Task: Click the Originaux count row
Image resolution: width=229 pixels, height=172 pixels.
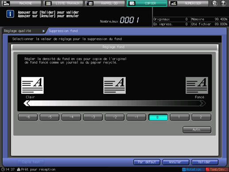Action: [171, 19]
